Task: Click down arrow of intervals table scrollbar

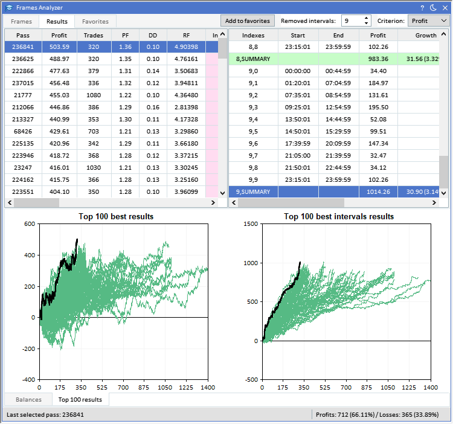Action: [444, 193]
